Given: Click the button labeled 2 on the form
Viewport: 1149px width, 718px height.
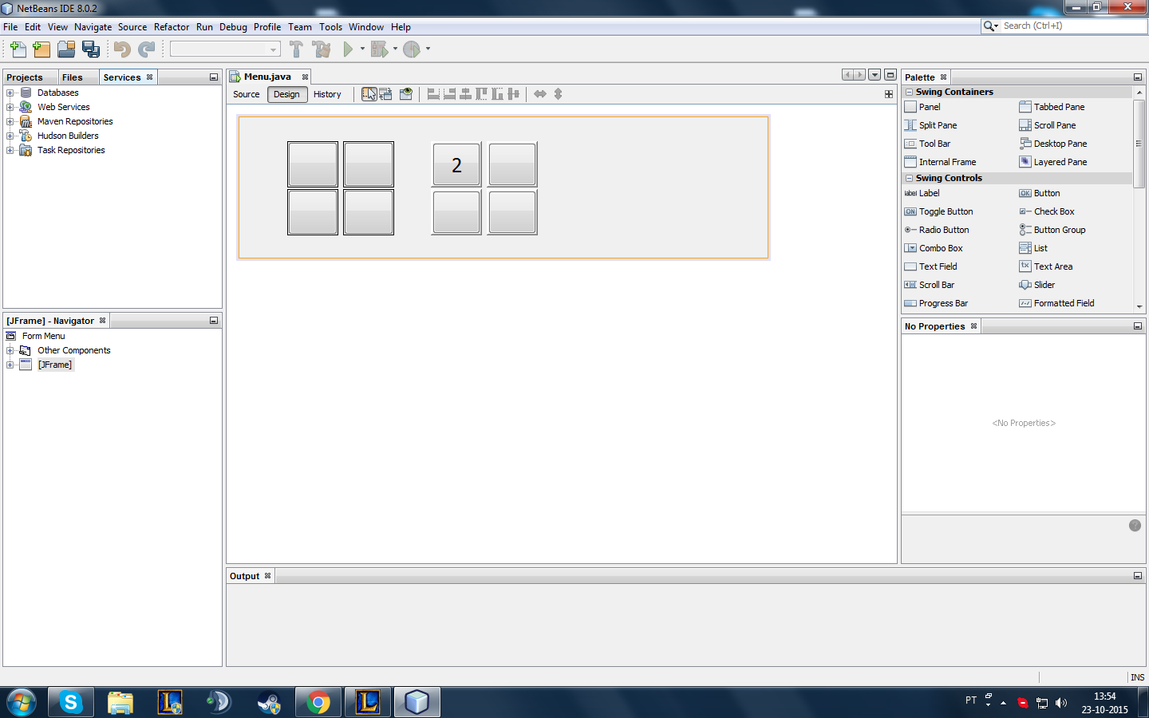Looking at the screenshot, I should pos(456,165).
